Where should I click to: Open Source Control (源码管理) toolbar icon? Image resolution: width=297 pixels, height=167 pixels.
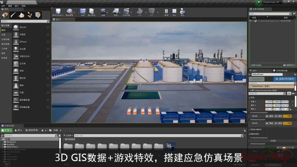(x=69, y=11)
